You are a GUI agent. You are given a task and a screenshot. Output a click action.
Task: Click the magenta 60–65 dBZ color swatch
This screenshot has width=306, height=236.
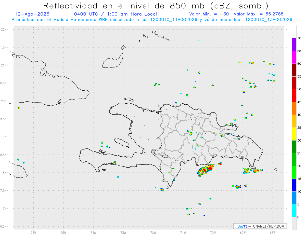pyautogui.click(x=294, y=57)
